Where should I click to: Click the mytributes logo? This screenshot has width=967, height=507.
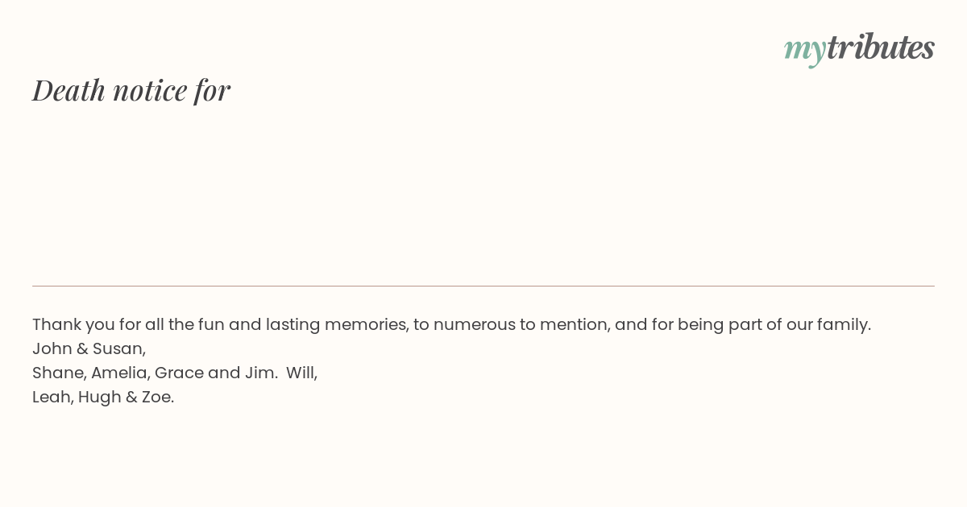[859, 47]
